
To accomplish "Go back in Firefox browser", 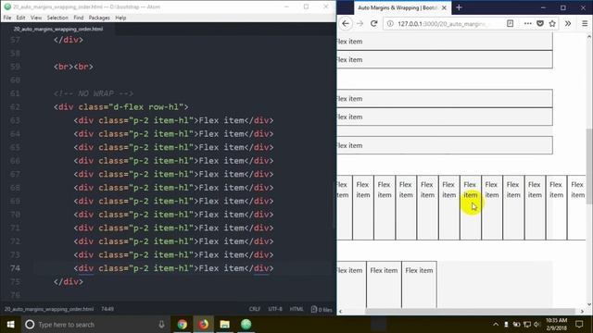I will 346,23.
